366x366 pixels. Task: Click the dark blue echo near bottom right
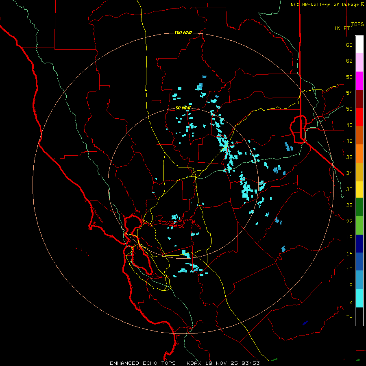pos(305,323)
